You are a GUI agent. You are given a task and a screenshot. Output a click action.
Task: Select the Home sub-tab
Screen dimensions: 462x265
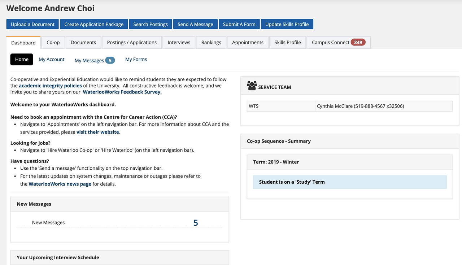tap(22, 59)
